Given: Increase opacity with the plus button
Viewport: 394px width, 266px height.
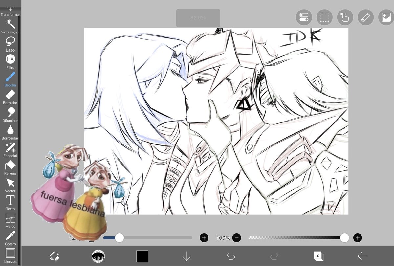Looking at the screenshot, I should click(358, 238).
